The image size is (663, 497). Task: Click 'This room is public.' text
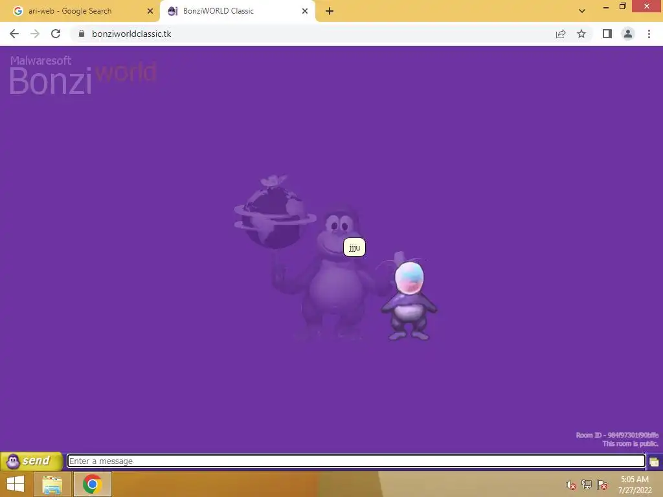pos(630,444)
